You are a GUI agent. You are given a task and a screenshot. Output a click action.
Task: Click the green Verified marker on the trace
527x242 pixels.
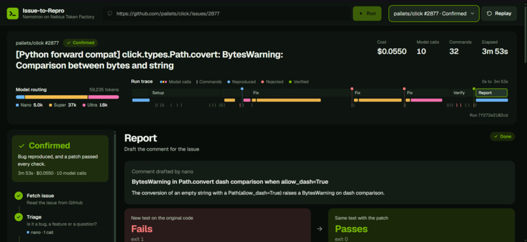click(474, 89)
